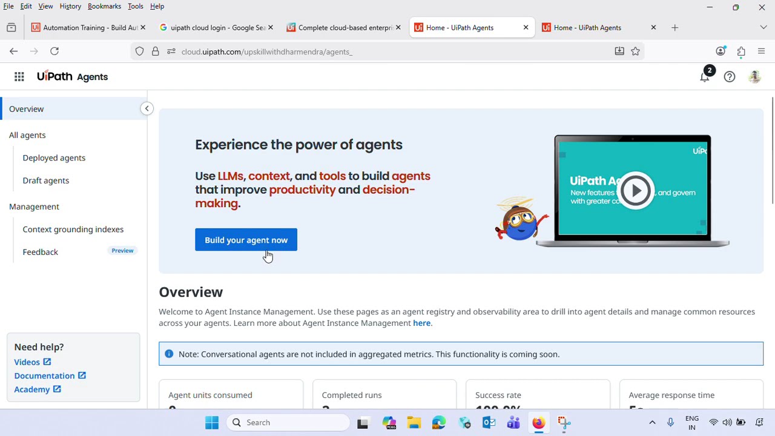Viewport: 775px width, 436px height.
Task: Open the Firefox account icon
Action: 721,51
